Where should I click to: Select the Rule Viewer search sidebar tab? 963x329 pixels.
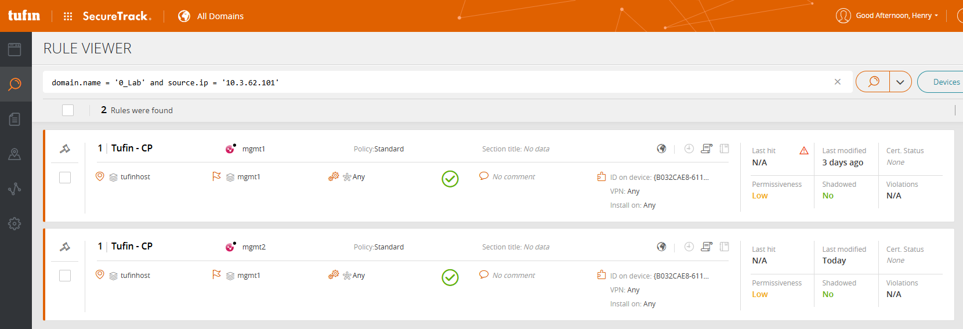tap(15, 84)
